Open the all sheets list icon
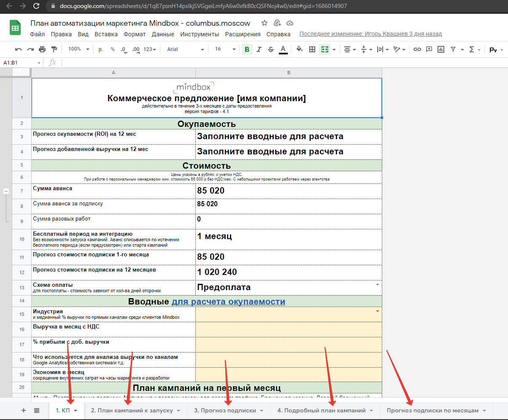Screen dimensions: 508x420 coord(37,410)
